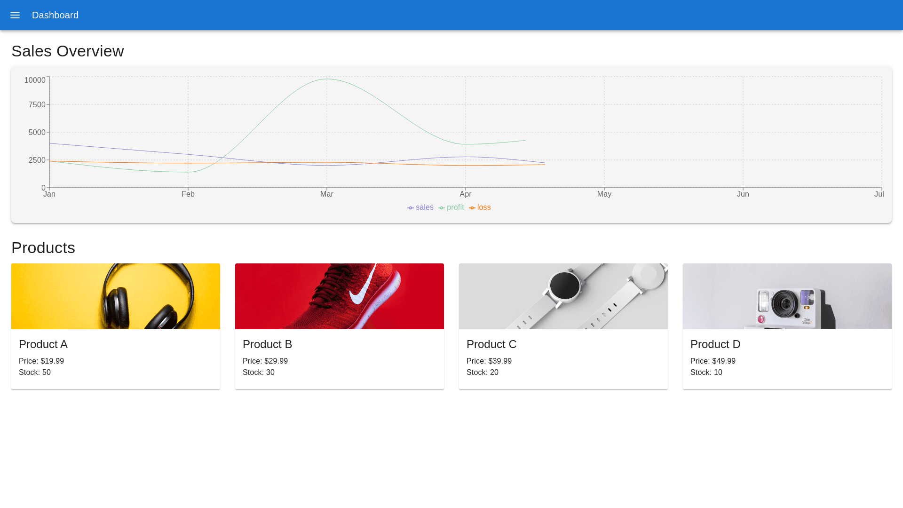Open the hamburger navigation menu
Image resolution: width=903 pixels, height=508 pixels.
(15, 15)
